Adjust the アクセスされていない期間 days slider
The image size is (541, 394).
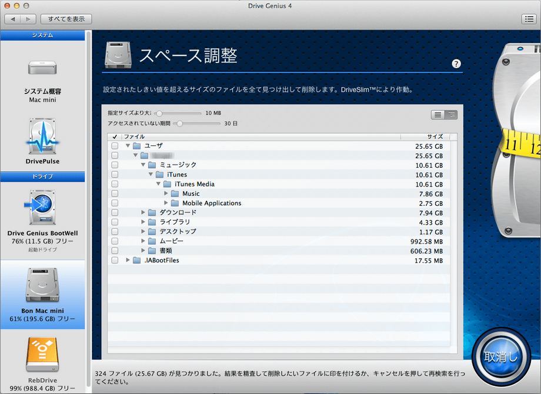point(197,123)
